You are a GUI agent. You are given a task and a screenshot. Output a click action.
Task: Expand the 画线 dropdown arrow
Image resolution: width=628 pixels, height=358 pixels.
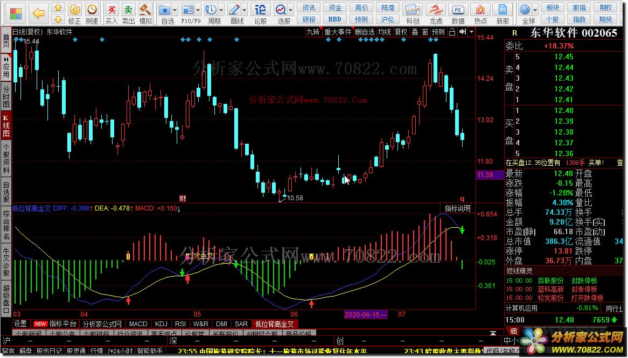click(x=245, y=10)
